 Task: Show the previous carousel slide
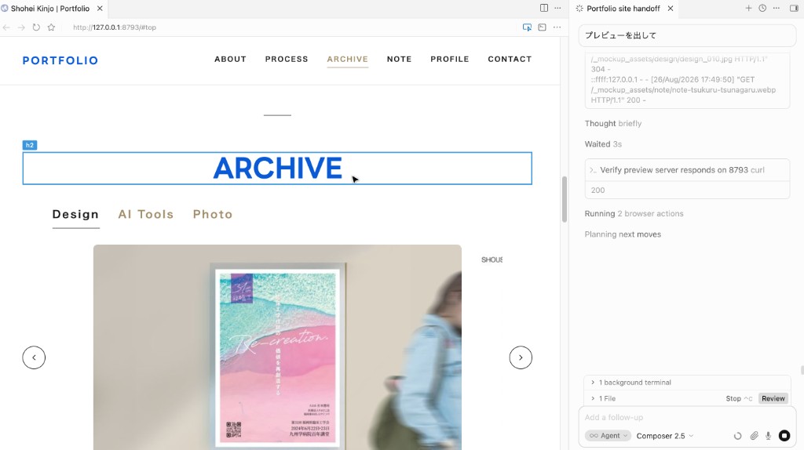34,357
